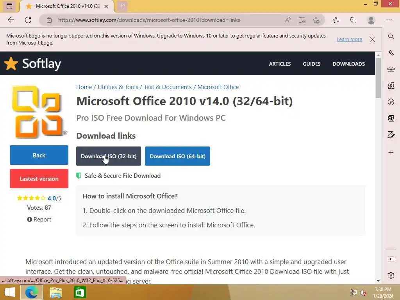
Task: Click the 'Safe & Secure File Download' text
Action: click(122, 175)
